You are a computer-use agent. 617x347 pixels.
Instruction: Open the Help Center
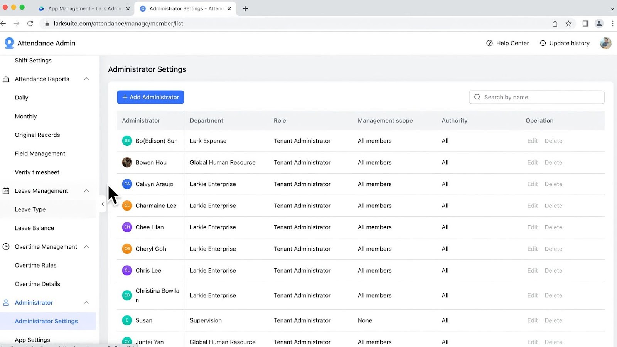coord(507,43)
